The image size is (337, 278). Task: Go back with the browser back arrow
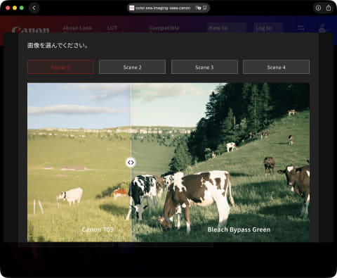pyautogui.click(x=34, y=8)
